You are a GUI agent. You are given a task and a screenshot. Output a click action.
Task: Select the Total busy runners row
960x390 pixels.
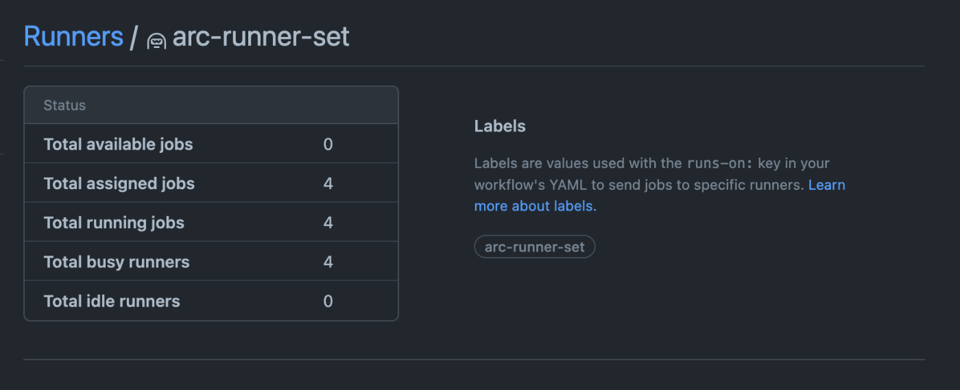pos(211,261)
